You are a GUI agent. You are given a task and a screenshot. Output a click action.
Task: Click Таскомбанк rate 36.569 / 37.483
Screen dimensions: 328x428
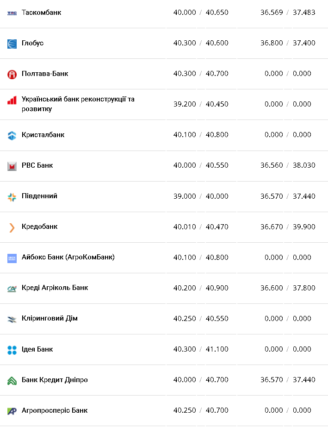(287, 13)
